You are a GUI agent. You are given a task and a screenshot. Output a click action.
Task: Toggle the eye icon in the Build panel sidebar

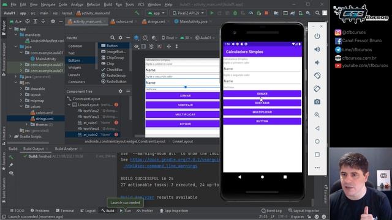pos(11,173)
